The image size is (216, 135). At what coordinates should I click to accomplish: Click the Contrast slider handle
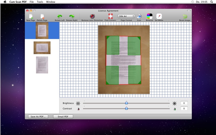[x=126, y=108]
